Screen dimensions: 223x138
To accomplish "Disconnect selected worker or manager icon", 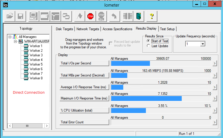I will [128, 16].
